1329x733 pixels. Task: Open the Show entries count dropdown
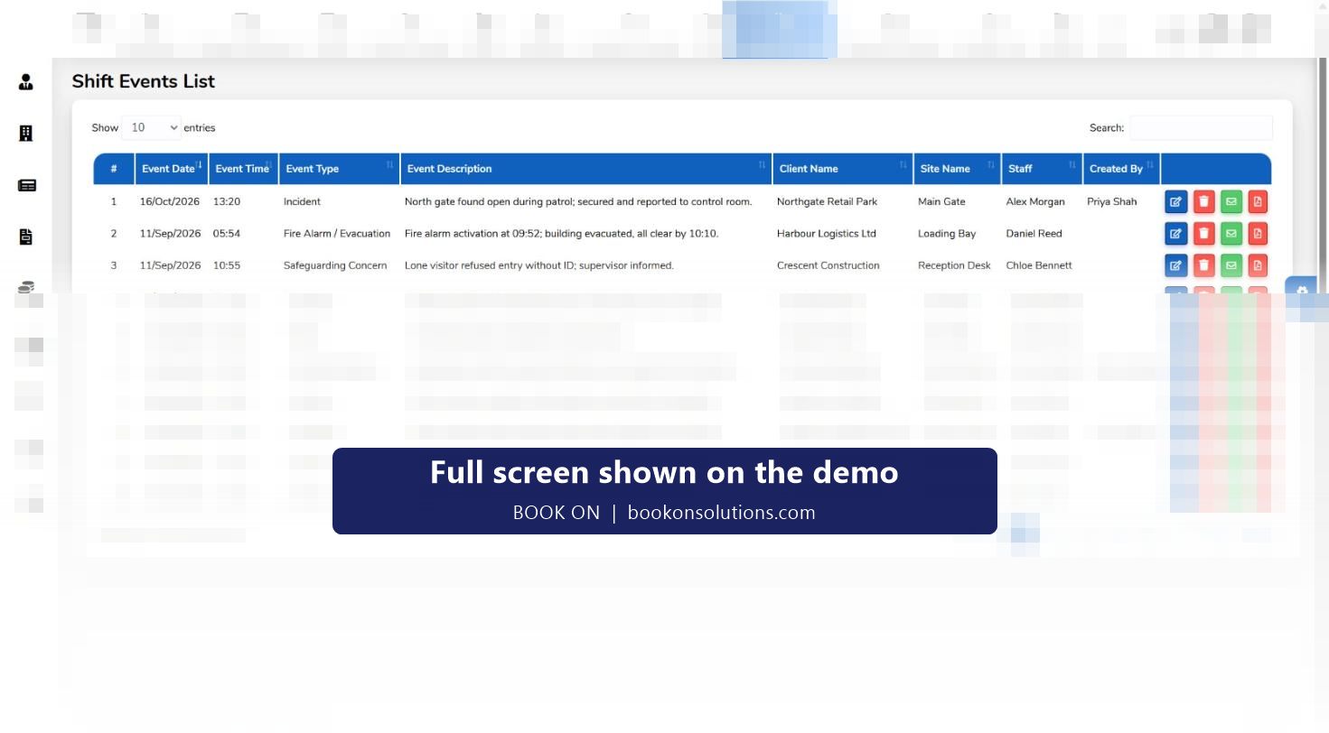[x=152, y=127]
